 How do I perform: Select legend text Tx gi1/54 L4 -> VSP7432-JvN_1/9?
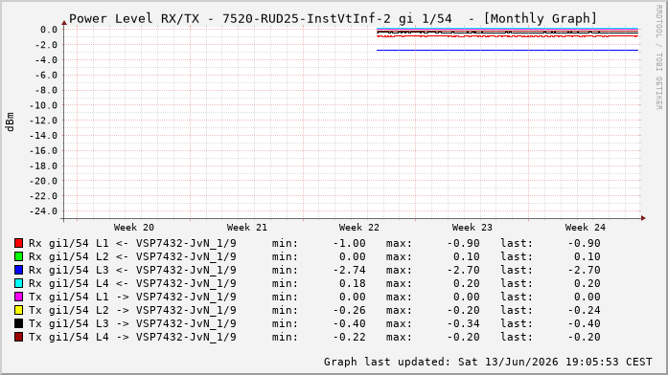click(132, 337)
